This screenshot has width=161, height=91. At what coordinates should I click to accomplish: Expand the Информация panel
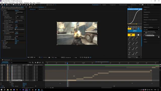pyautogui.click(x=147, y=7)
